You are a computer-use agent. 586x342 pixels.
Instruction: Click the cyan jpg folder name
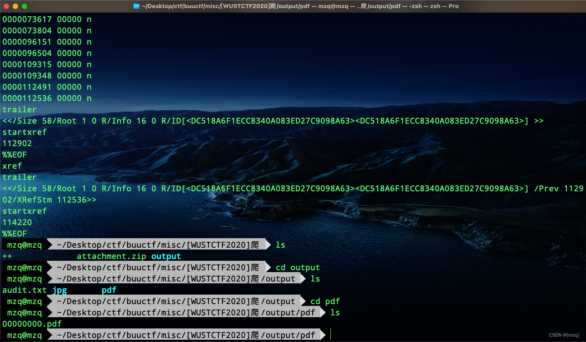60,290
